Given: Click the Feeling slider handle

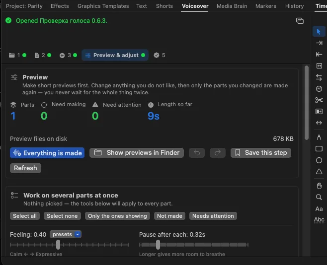Looking at the screenshot, I should (58, 245).
